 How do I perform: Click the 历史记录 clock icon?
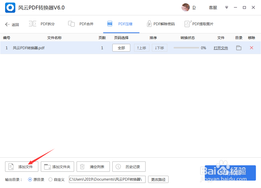[118, 167]
